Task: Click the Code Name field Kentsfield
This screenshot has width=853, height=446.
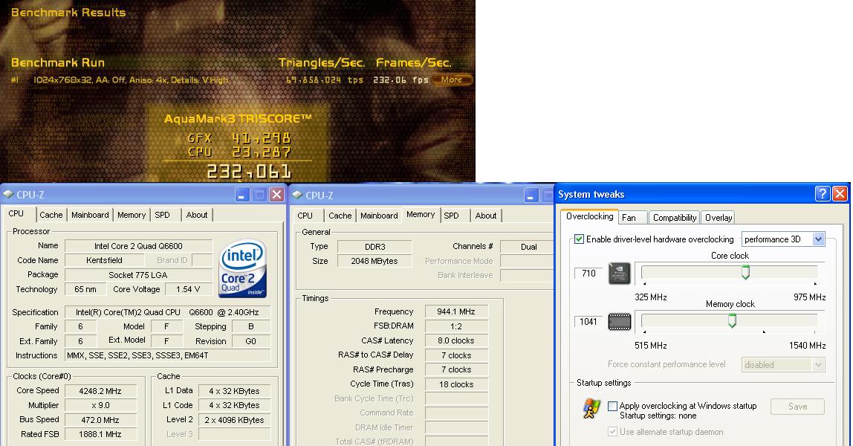Action: click(104, 260)
